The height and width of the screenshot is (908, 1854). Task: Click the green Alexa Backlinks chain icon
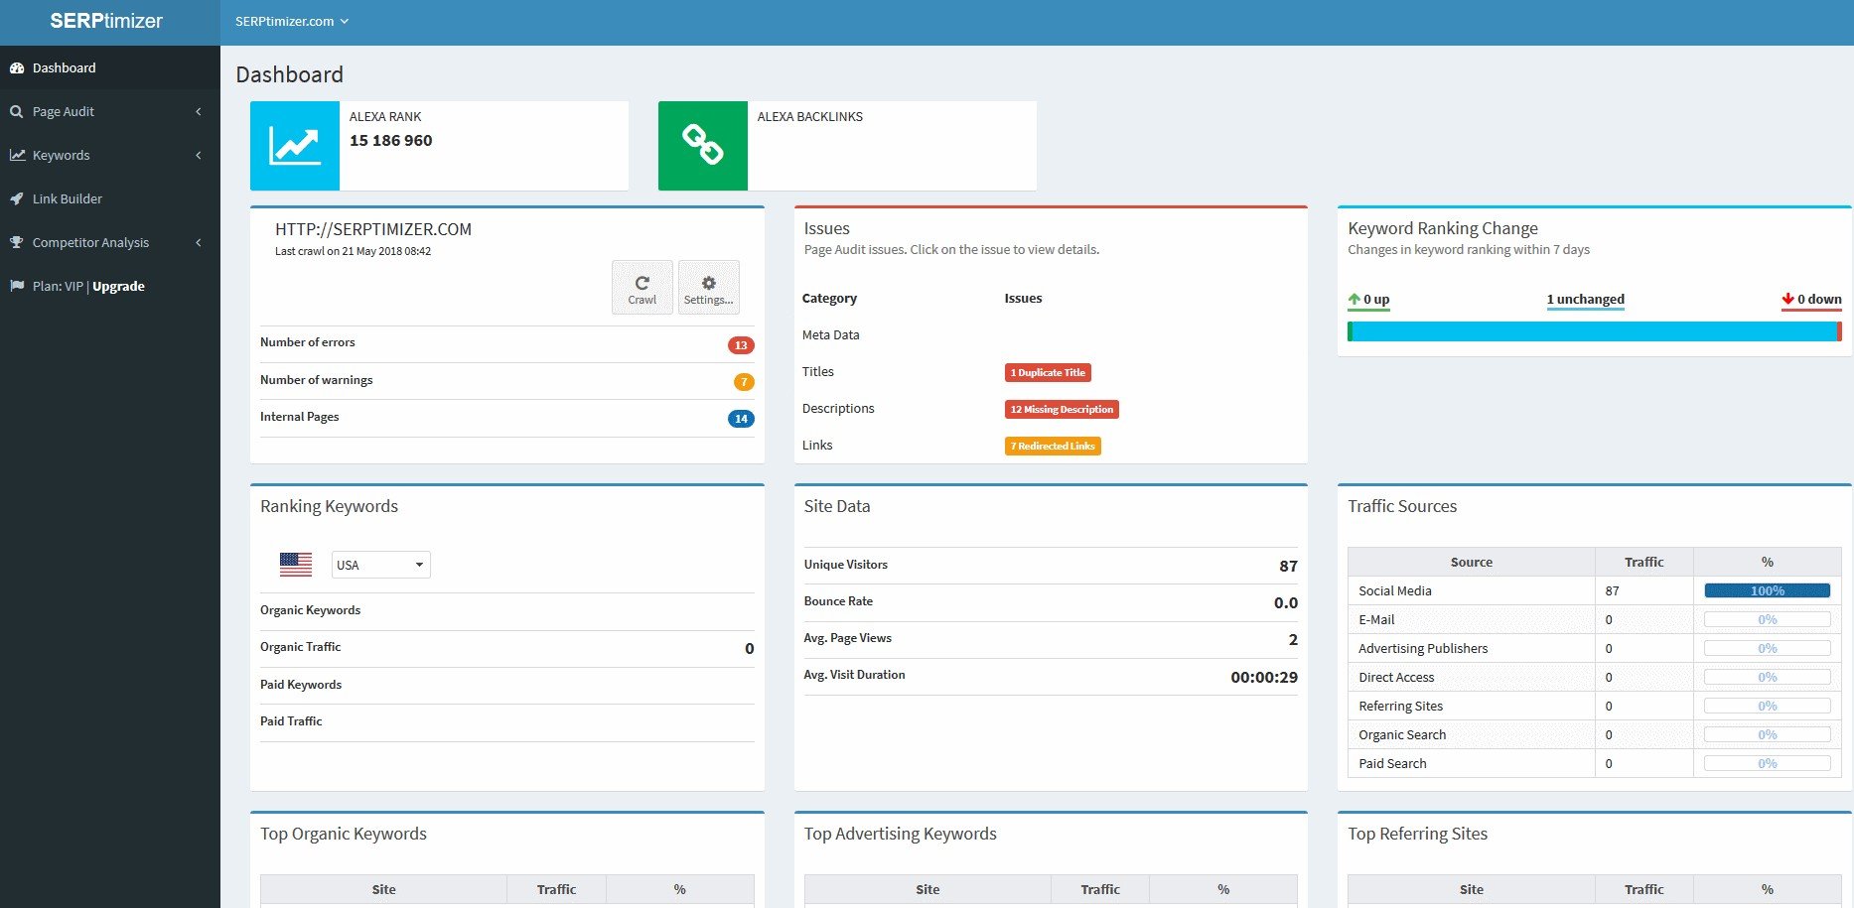(703, 146)
